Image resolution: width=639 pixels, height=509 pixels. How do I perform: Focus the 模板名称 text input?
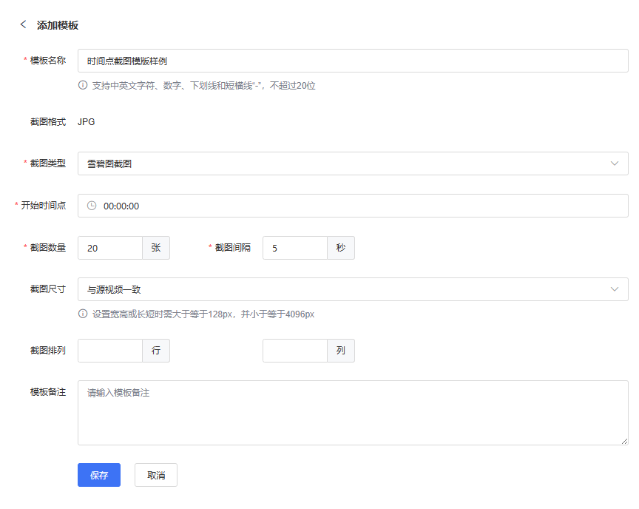(352, 61)
